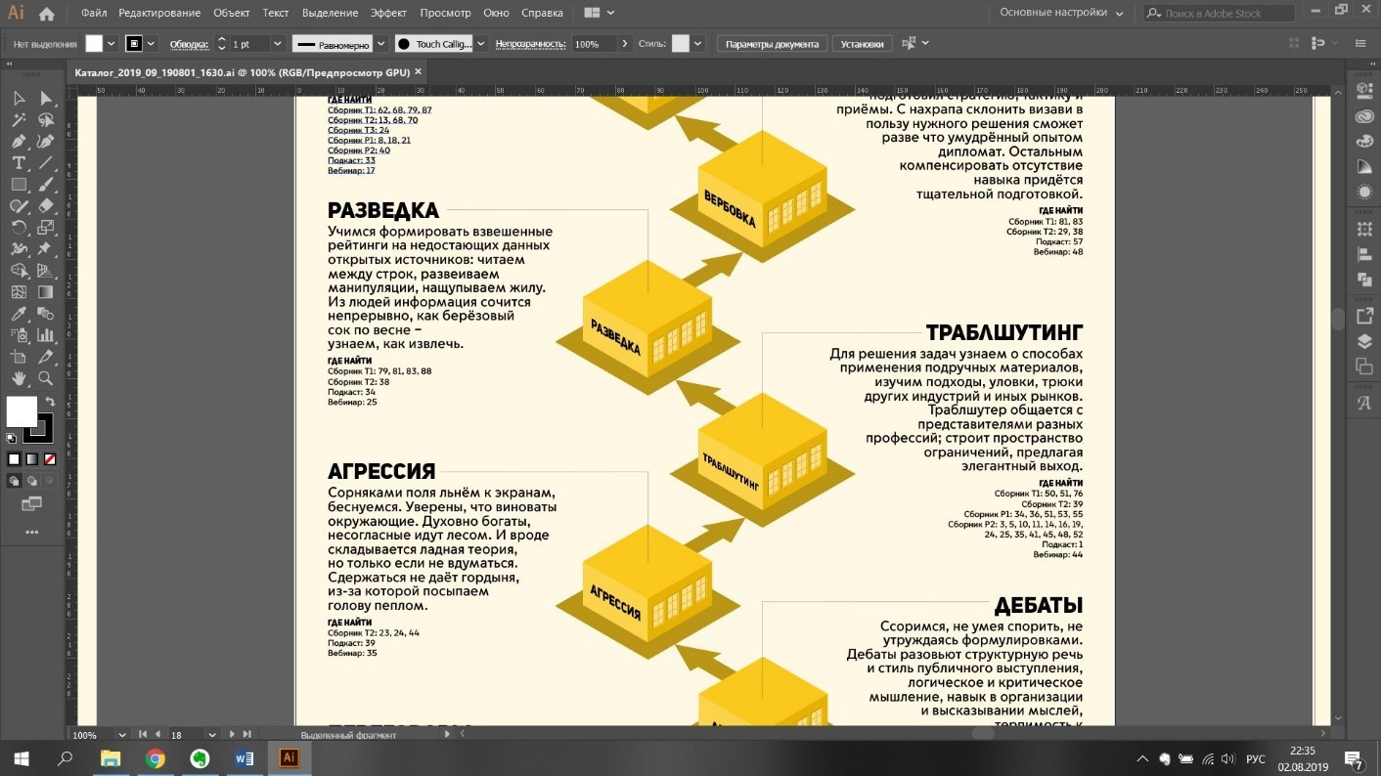
Task: Reset to default fill and stroke
Action: (x=12, y=438)
